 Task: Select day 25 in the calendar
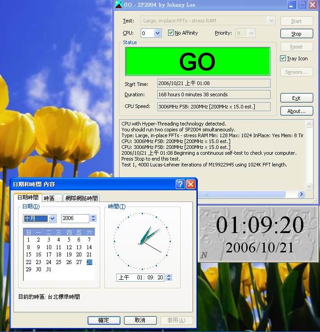58,262
